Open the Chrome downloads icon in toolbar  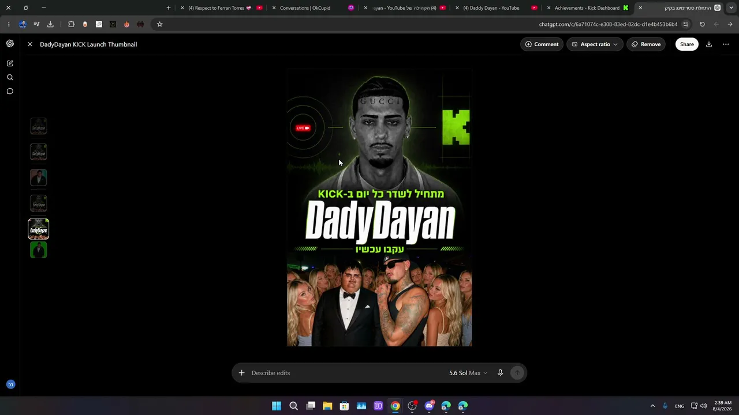[50, 24]
